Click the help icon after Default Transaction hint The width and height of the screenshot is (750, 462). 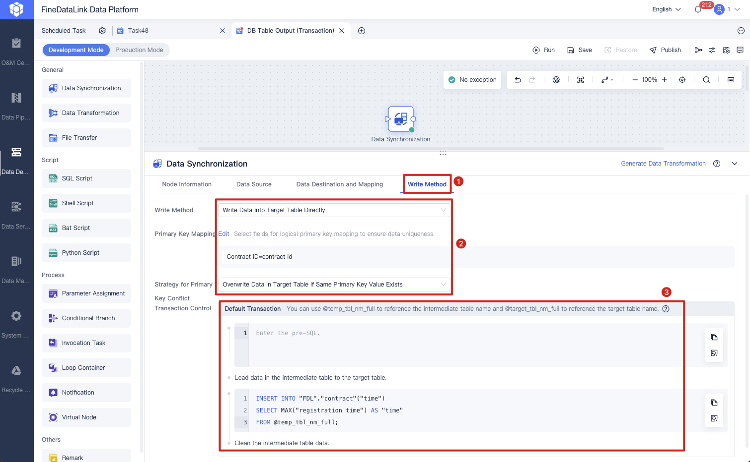[x=666, y=309]
